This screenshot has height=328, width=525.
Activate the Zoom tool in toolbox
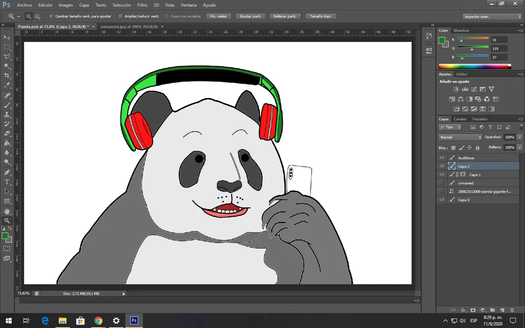(x=7, y=221)
